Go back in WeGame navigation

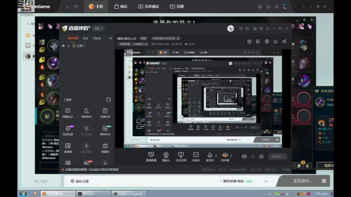coord(68,7)
